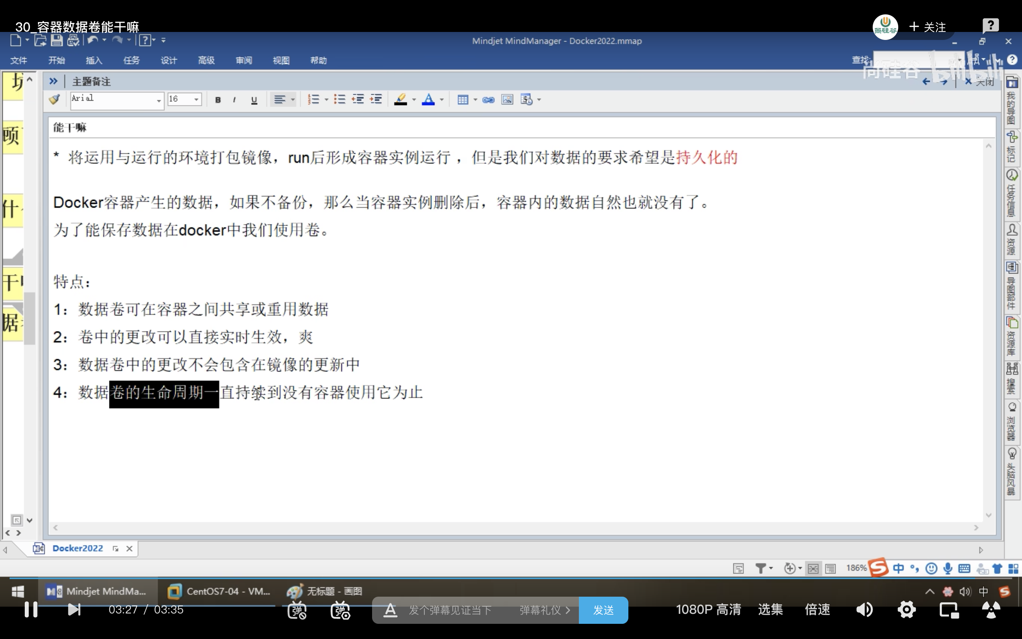Open the 视图 menu tab
The width and height of the screenshot is (1022, 639).
281,60
